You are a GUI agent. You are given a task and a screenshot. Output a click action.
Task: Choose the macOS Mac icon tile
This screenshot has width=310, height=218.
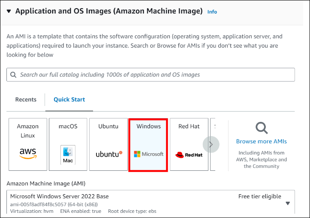point(68,145)
